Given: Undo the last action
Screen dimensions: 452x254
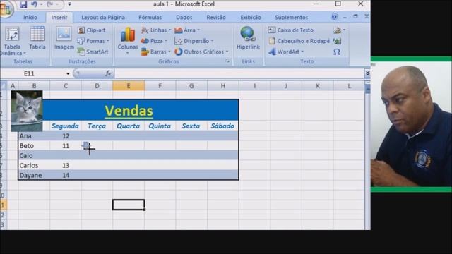Looking at the screenshot, I should coord(34,4).
